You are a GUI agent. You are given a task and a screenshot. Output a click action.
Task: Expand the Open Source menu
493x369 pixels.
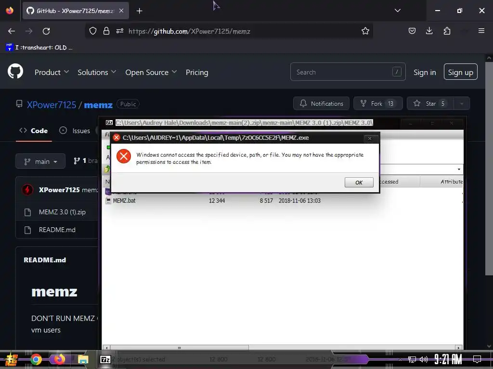point(151,72)
